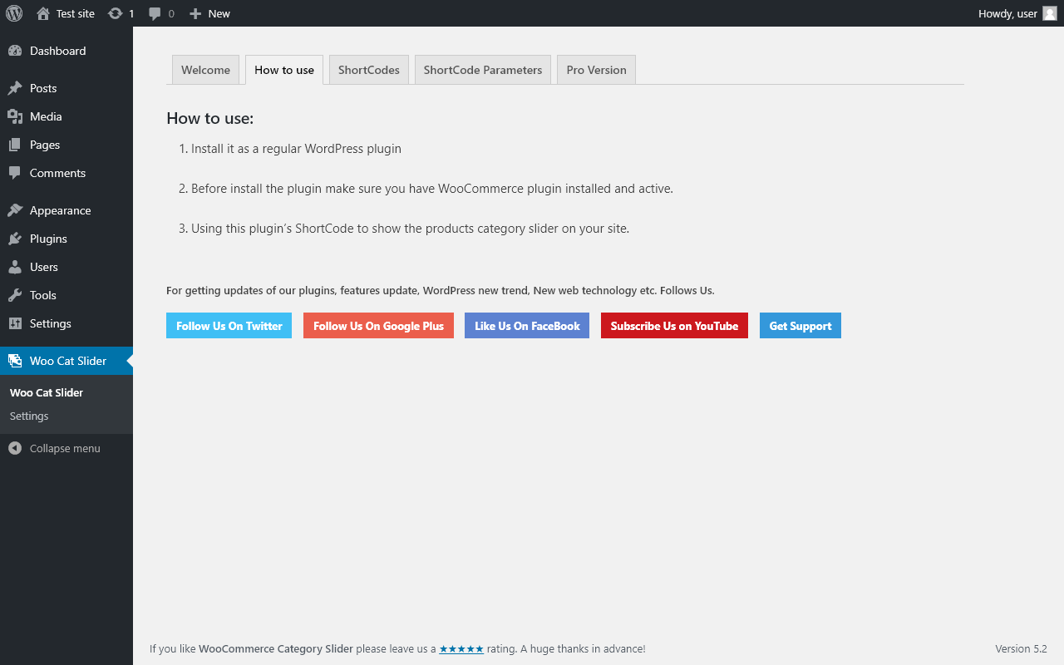Open the Media menu label
Image resolution: width=1064 pixels, height=665 pixels.
(46, 116)
